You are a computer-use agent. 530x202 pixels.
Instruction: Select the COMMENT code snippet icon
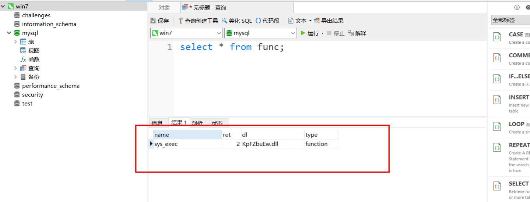(x=497, y=58)
